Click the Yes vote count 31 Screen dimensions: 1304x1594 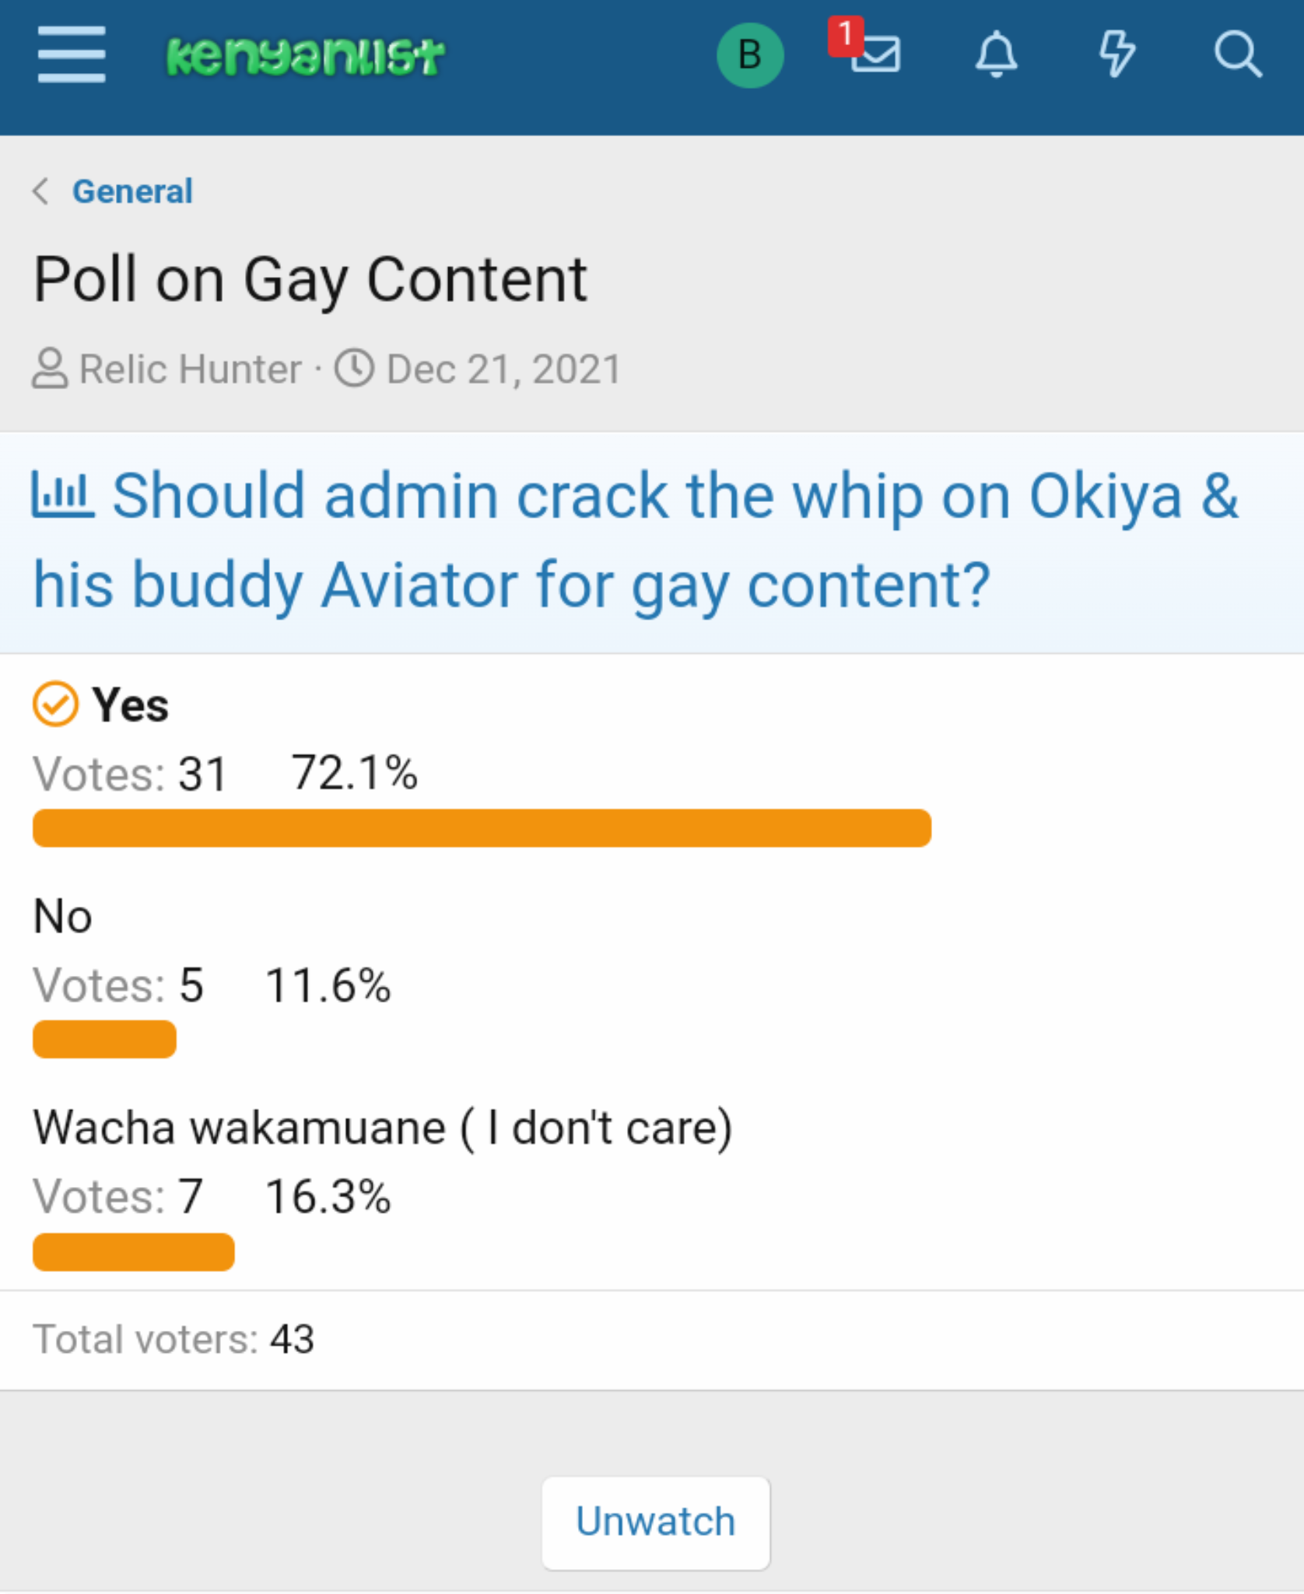pos(202,774)
